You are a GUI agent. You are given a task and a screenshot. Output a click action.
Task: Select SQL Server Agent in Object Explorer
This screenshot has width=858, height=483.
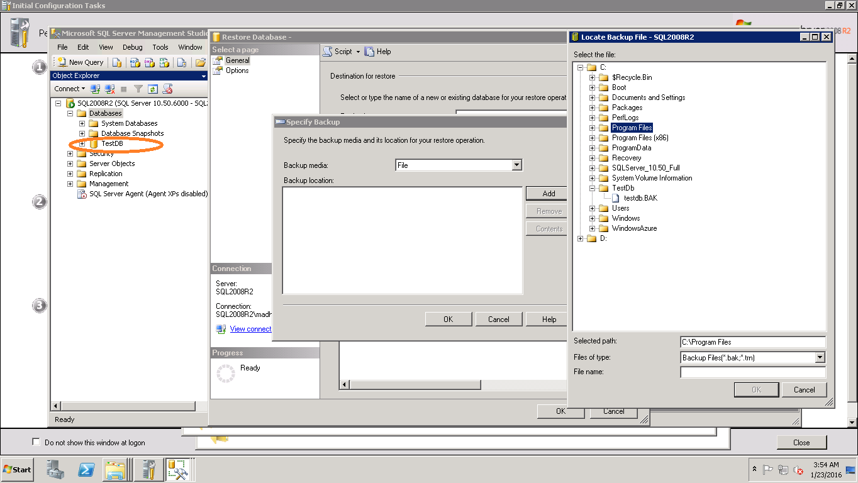[x=148, y=194]
